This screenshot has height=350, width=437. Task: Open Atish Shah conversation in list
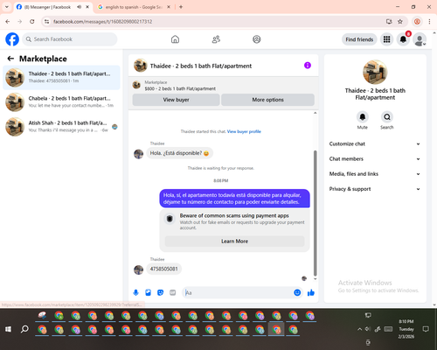tap(61, 127)
